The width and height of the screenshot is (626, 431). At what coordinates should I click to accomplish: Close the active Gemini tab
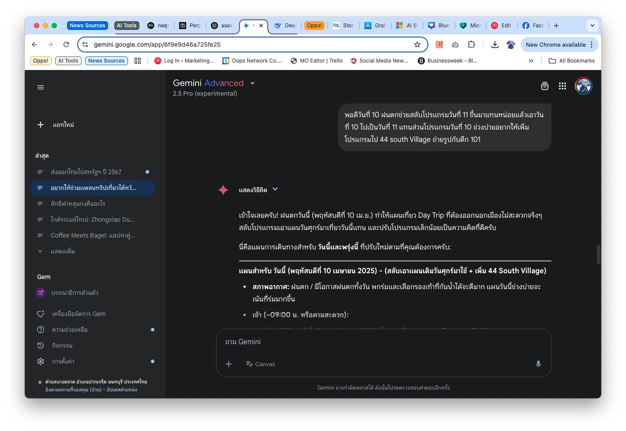pos(261,26)
